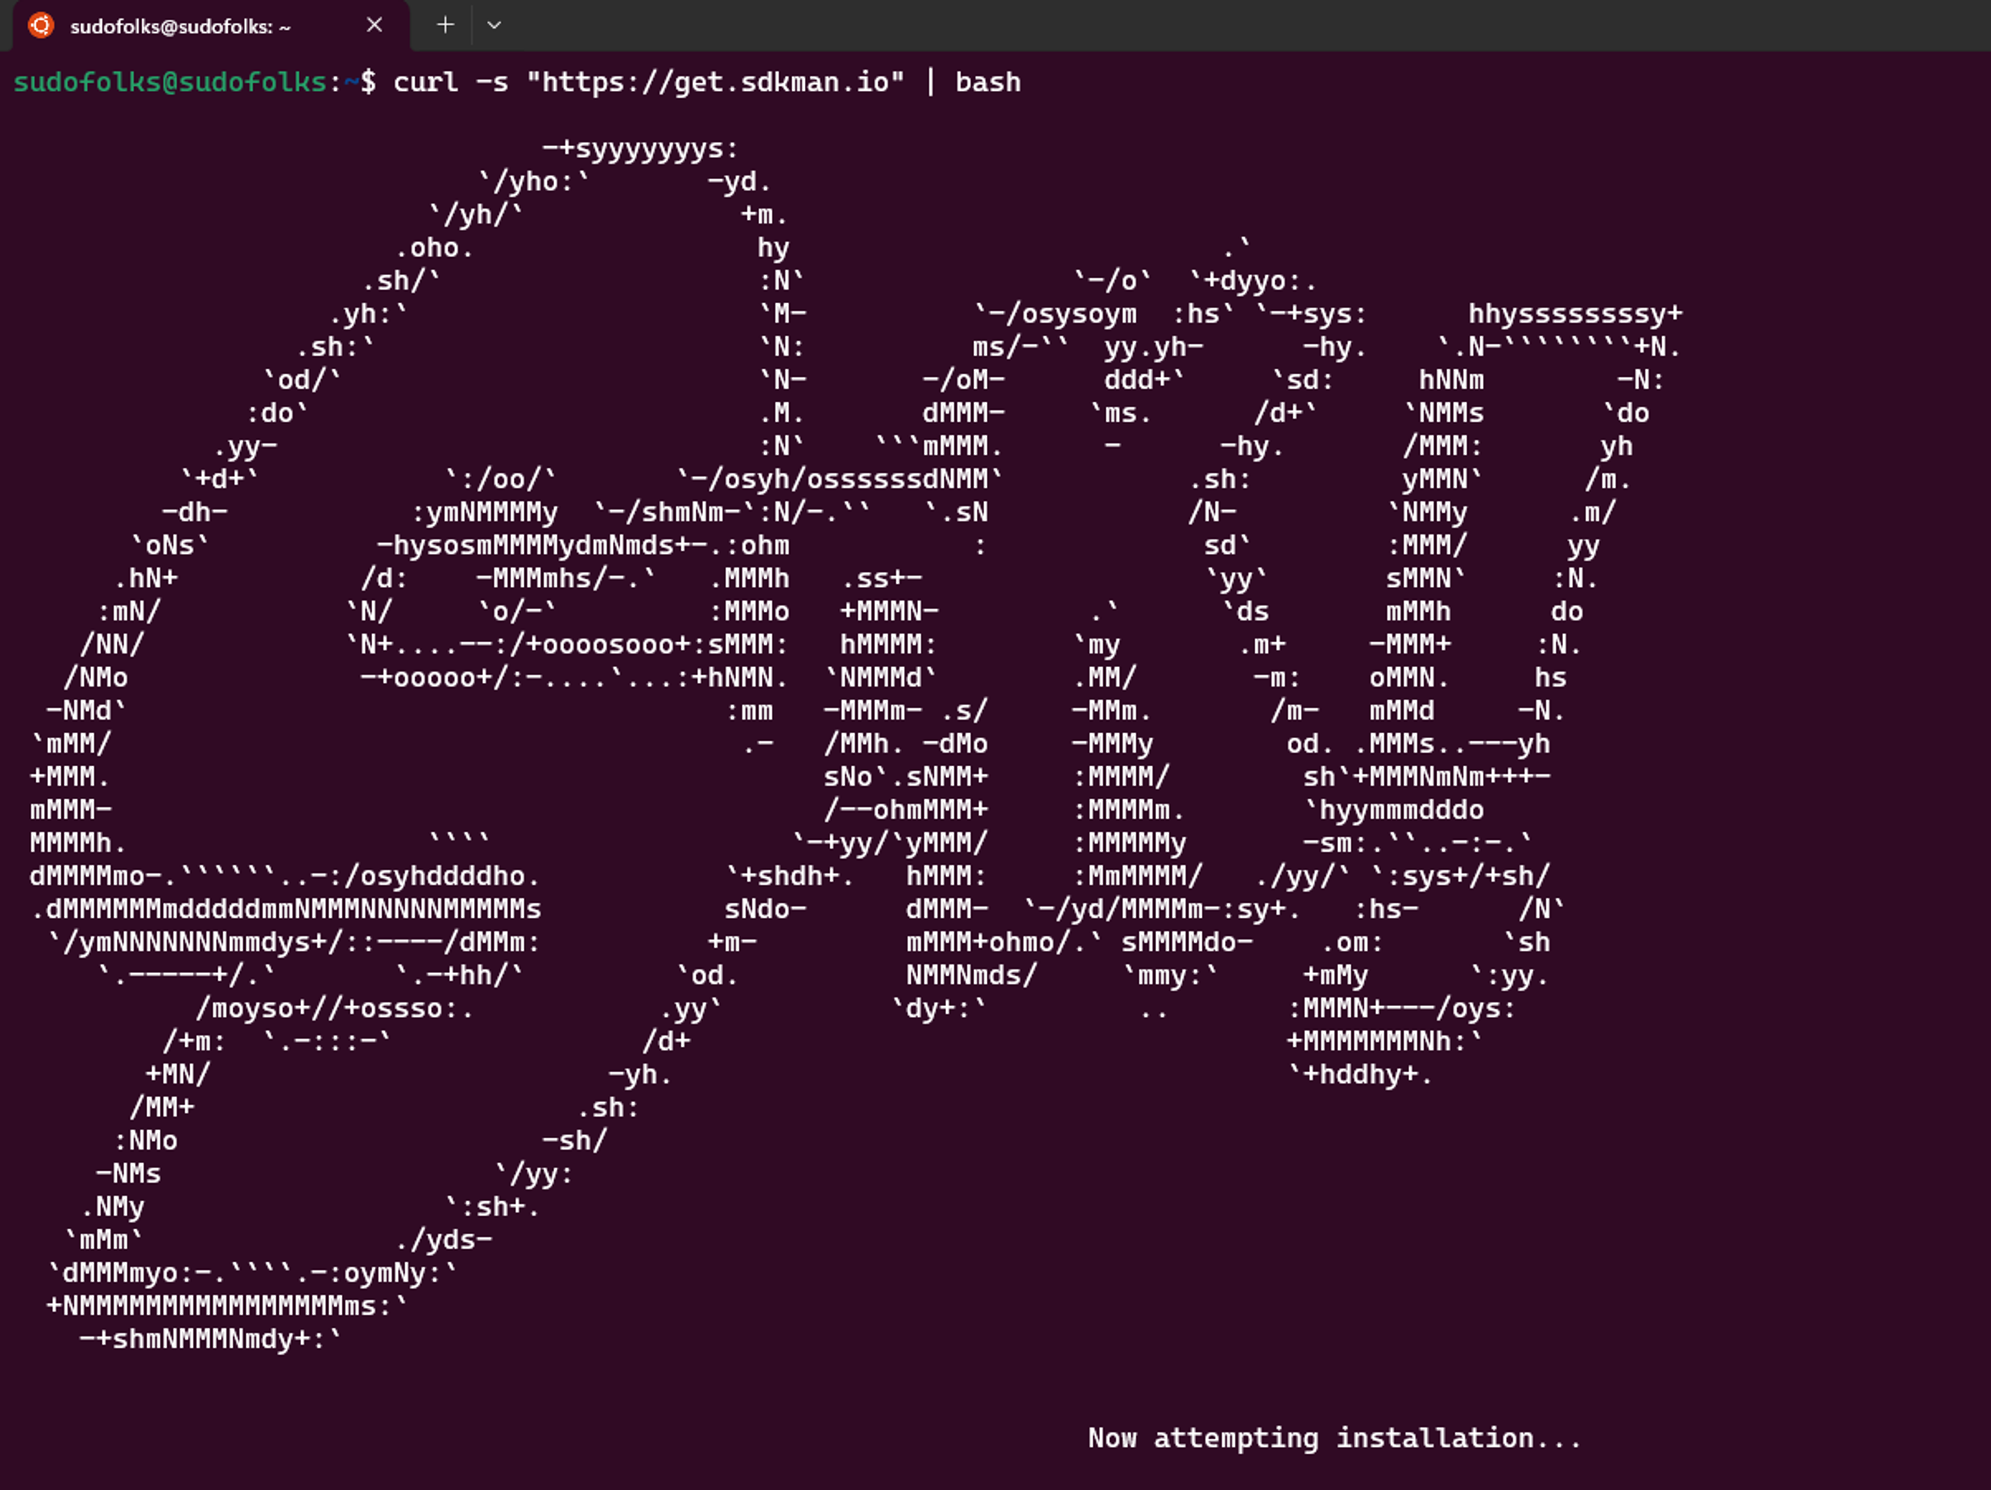Image resolution: width=1991 pixels, height=1490 pixels.
Task: Open a new terminal tab with plus
Action: click(x=445, y=25)
